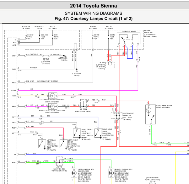This screenshot has height=184, width=189.
Task: Click the ECU-ACC fuse symbol
Action: tap(40, 37)
